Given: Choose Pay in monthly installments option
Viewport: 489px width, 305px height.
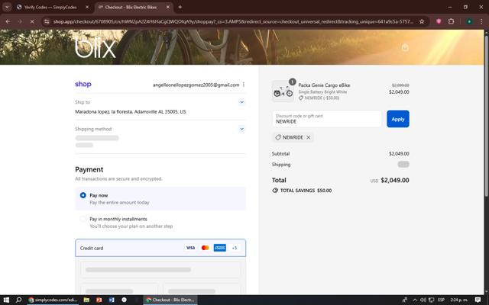Looking at the screenshot, I should [x=83, y=219].
